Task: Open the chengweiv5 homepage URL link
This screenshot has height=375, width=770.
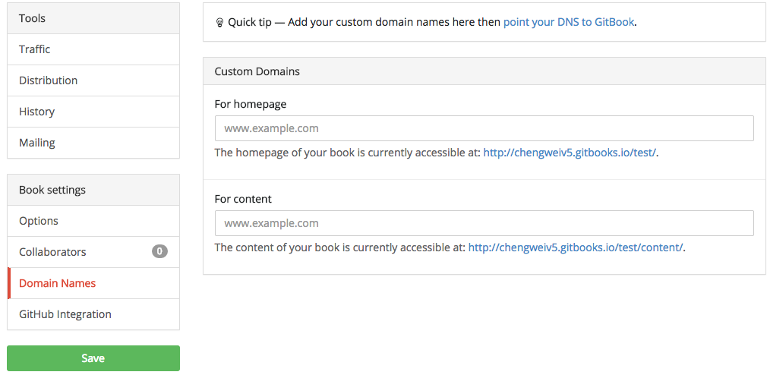Action: pyautogui.click(x=570, y=153)
